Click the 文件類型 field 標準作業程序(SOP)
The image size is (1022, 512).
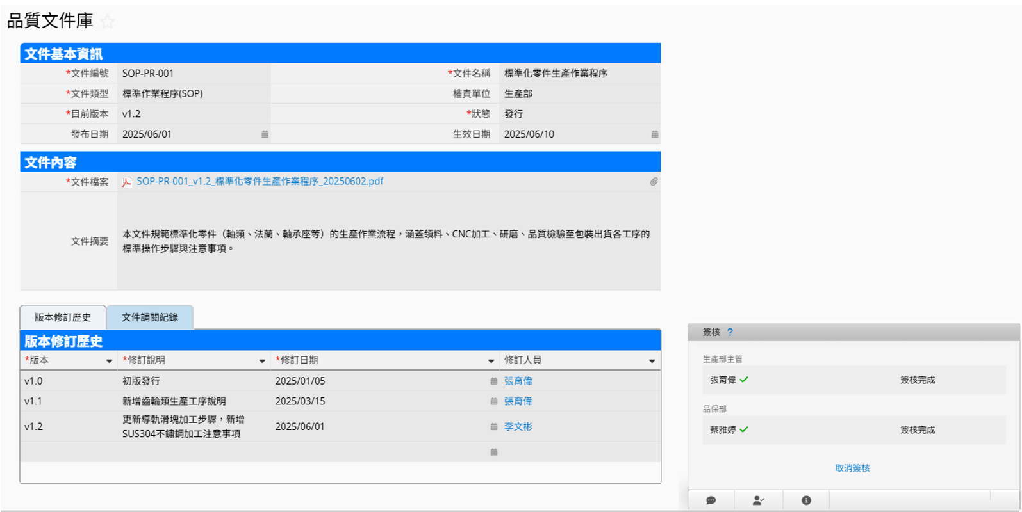coord(194,93)
